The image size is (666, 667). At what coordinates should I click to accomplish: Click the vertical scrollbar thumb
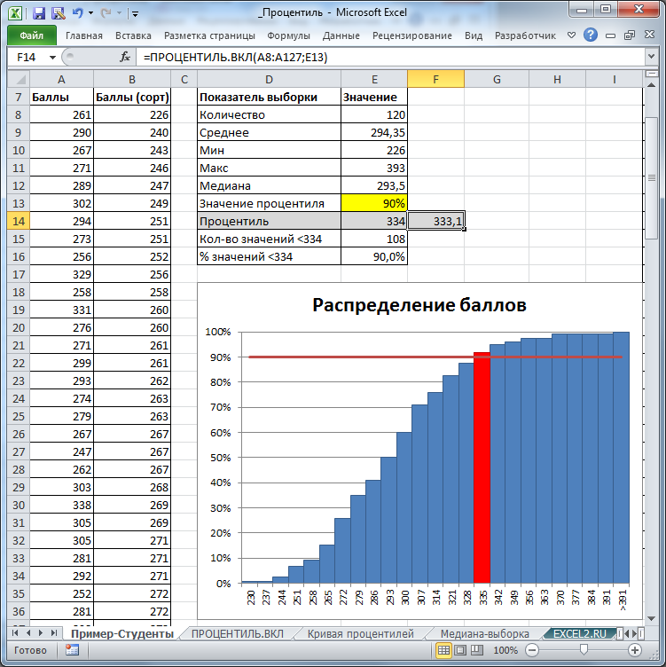pyautogui.click(x=651, y=177)
